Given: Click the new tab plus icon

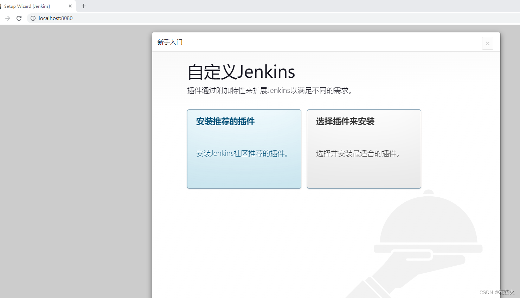Looking at the screenshot, I should [x=83, y=6].
